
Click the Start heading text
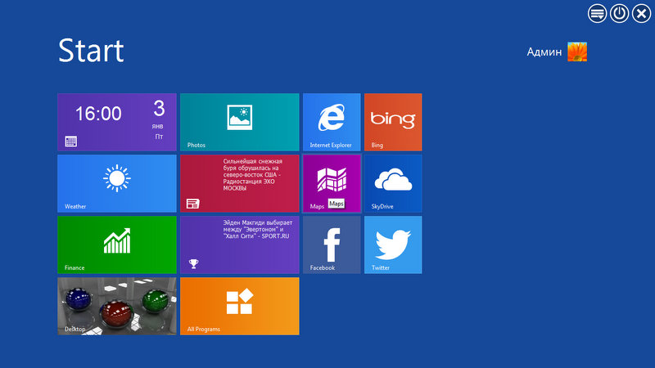click(91, 51)
